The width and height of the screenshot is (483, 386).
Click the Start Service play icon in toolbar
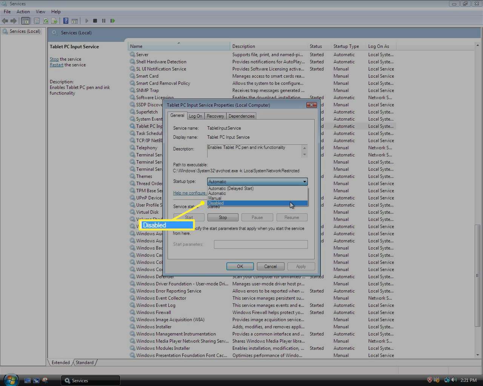tap(87, 21)
